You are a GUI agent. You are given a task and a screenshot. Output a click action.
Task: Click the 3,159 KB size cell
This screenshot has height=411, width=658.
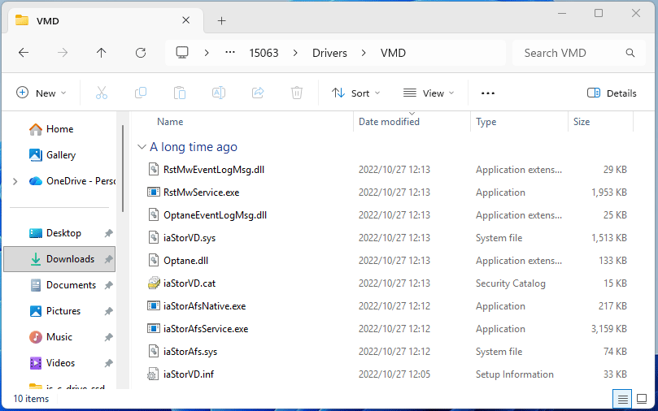click(609, 329)
